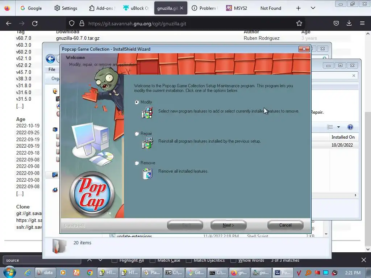
Task: Open the view options dropdown in Programs window
Action: tap(339, 127)
